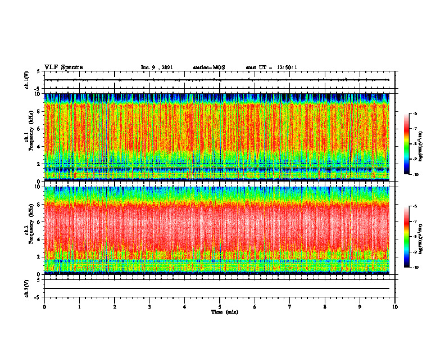Click the "-10" tick on ch.1 colorbar
Screen dimensions: 445x344
(x=416, y=175)
